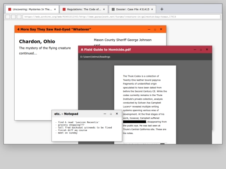
Task: Close A Field Guide to Homicide.pdf window
Action: [x=207, y=49]
